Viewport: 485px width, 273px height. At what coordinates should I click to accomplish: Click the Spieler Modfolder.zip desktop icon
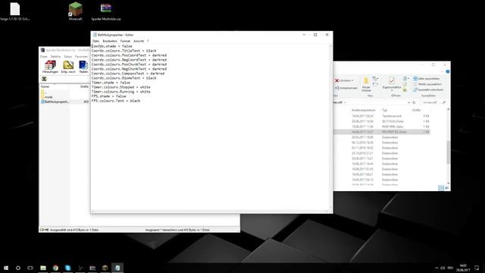pos(106,12)
